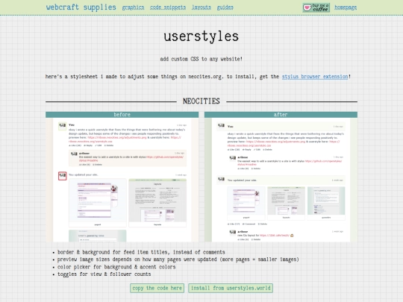Click the copy the code here button
The width and height of the screenshot is (403, 302).
[157, 288]
